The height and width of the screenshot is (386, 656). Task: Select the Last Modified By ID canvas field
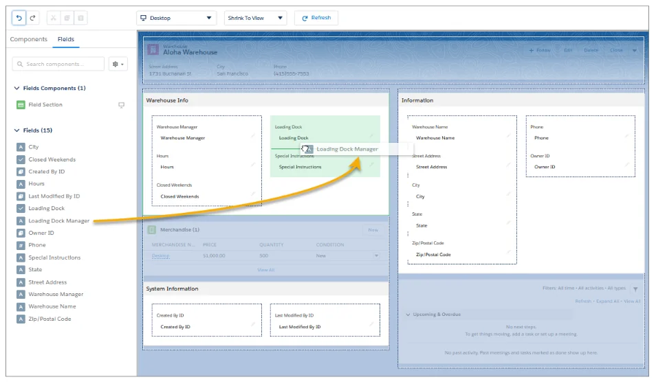pos(325,321)
